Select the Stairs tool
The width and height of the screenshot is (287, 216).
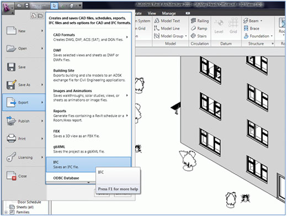point(199,36)
